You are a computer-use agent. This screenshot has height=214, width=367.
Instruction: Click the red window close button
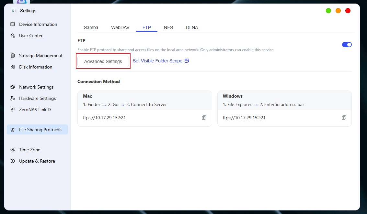[348, 11]
